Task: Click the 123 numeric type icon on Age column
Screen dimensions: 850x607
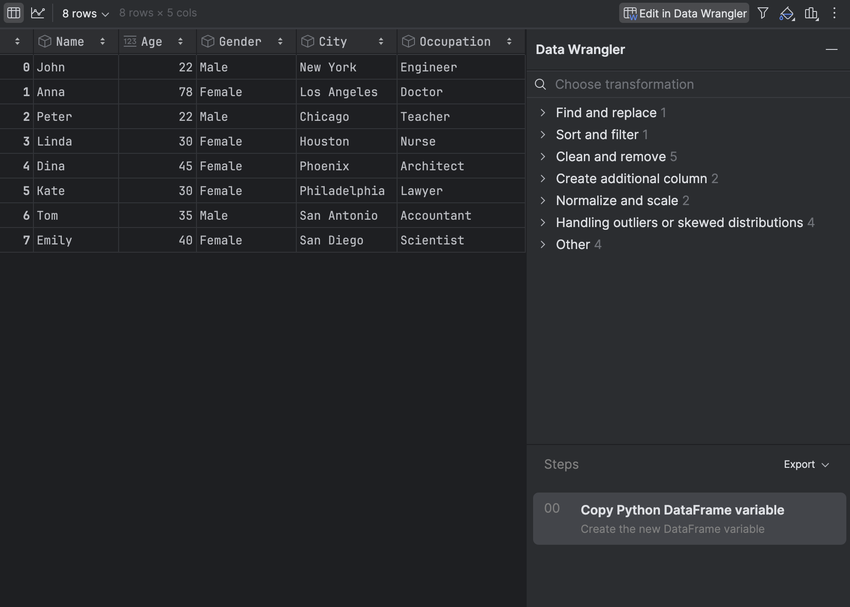Action: [x=130, y=41]
